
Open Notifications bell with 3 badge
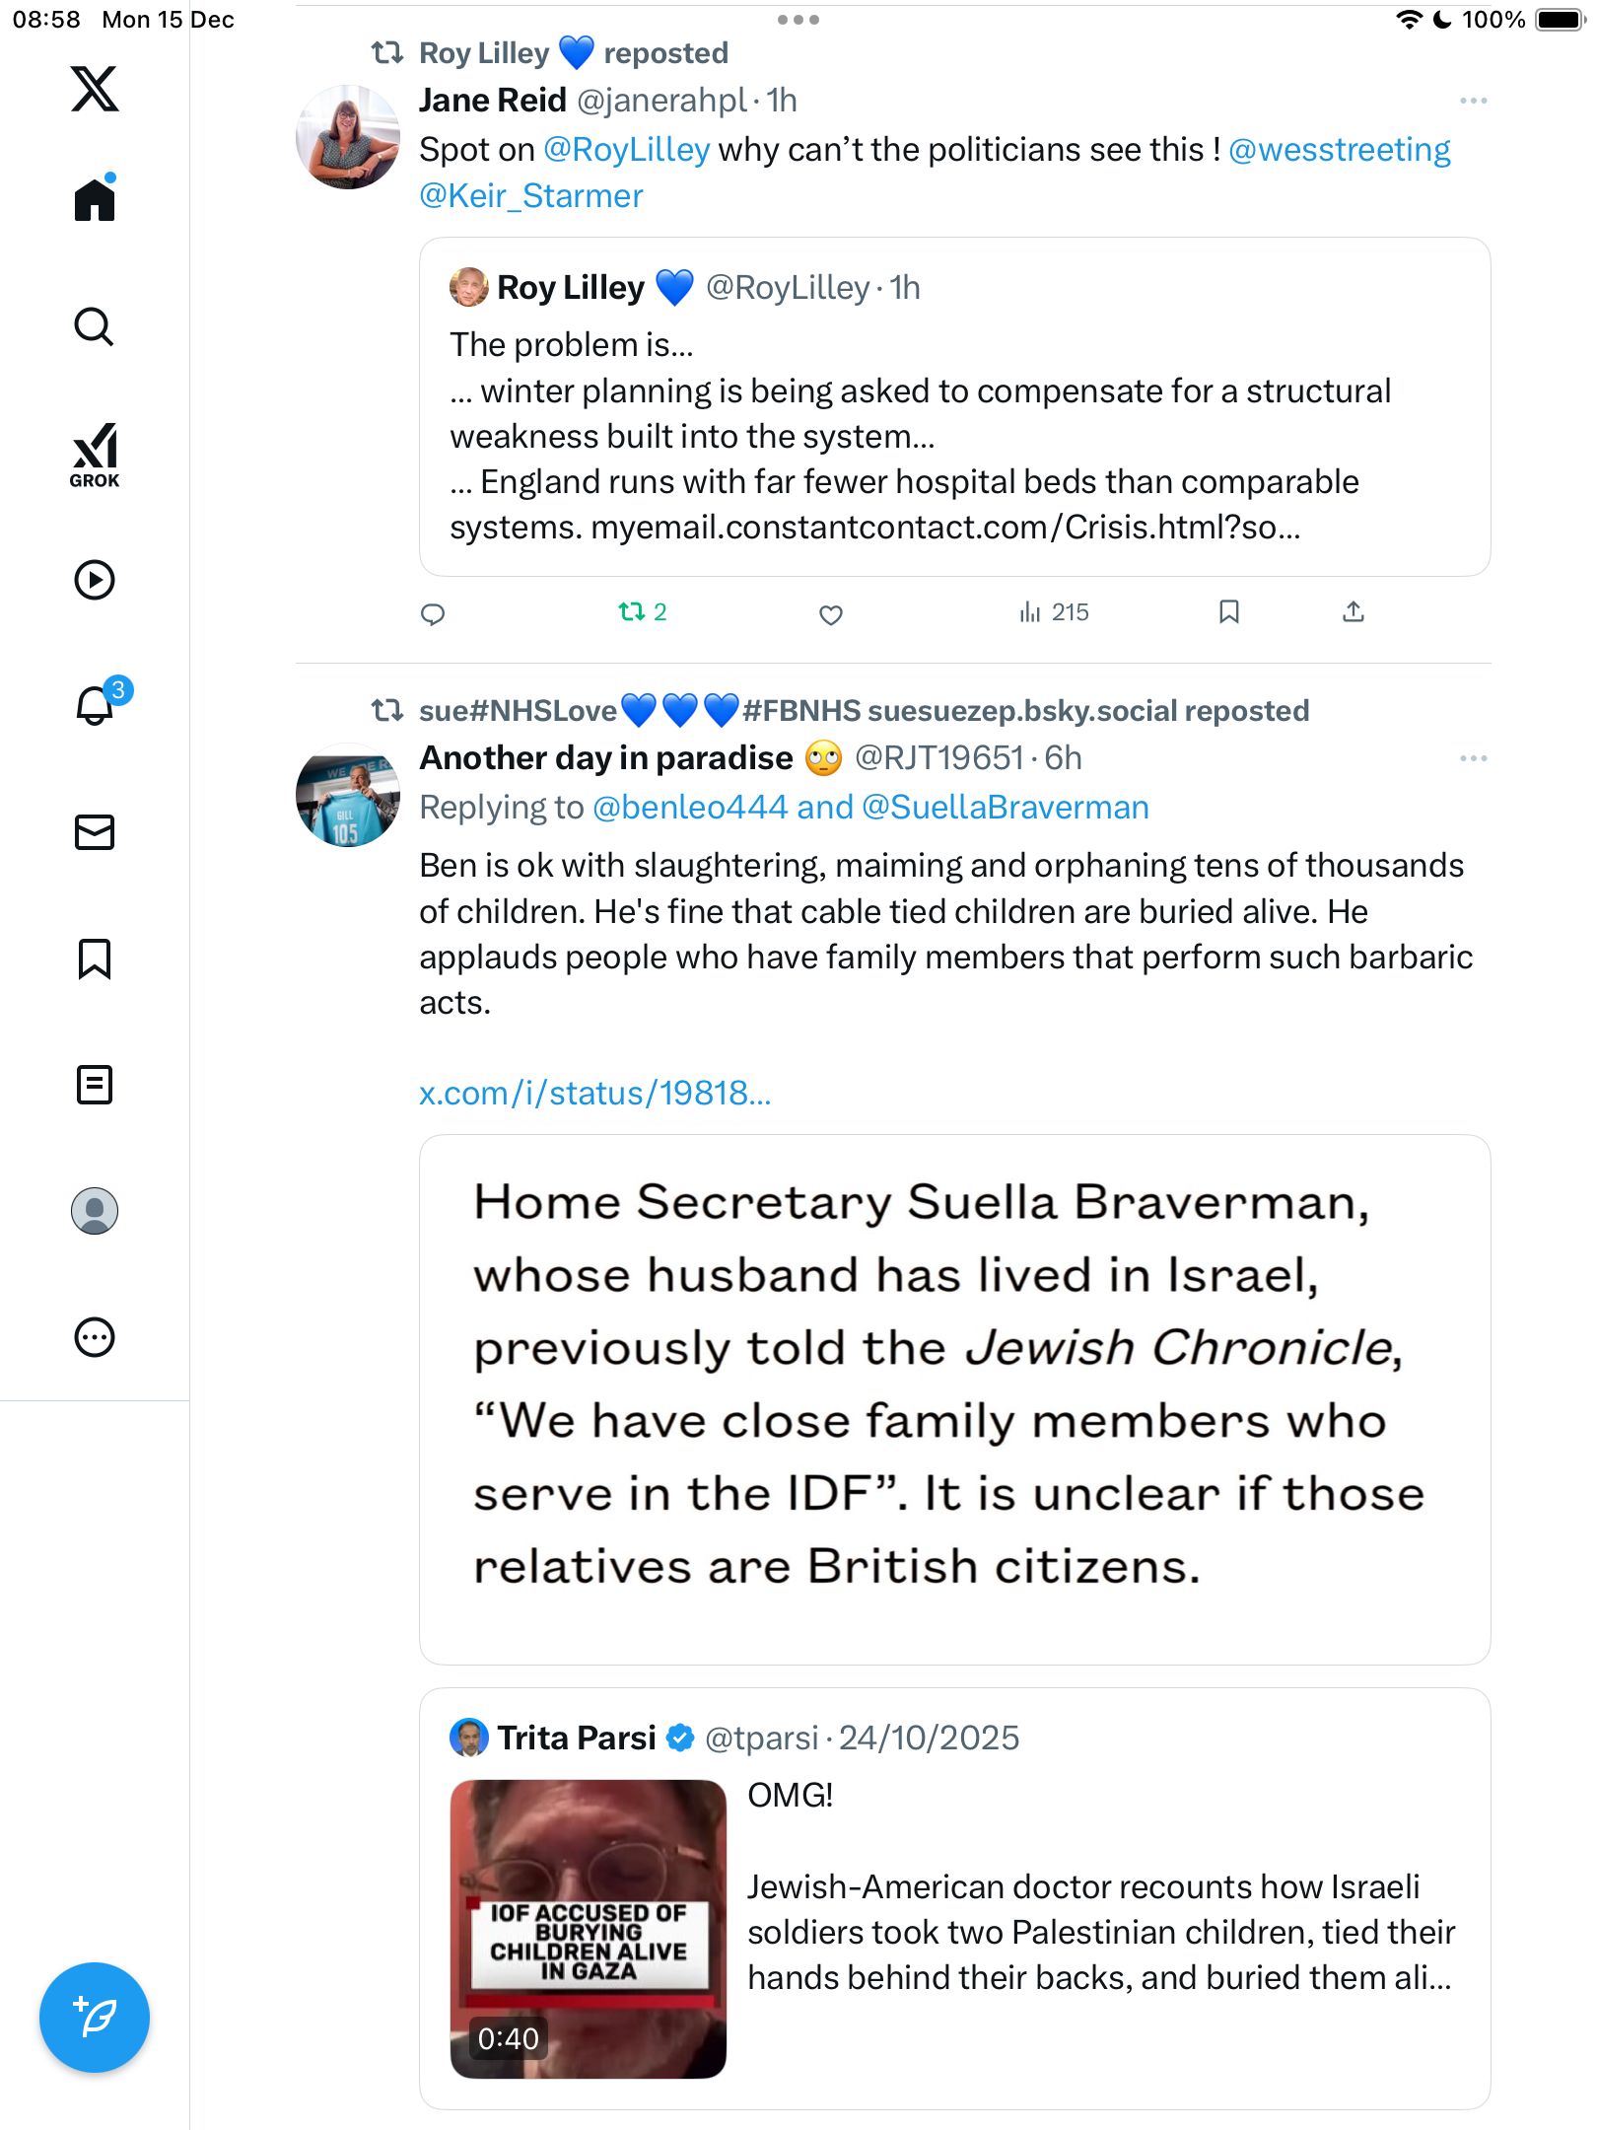tap(97, 704)
